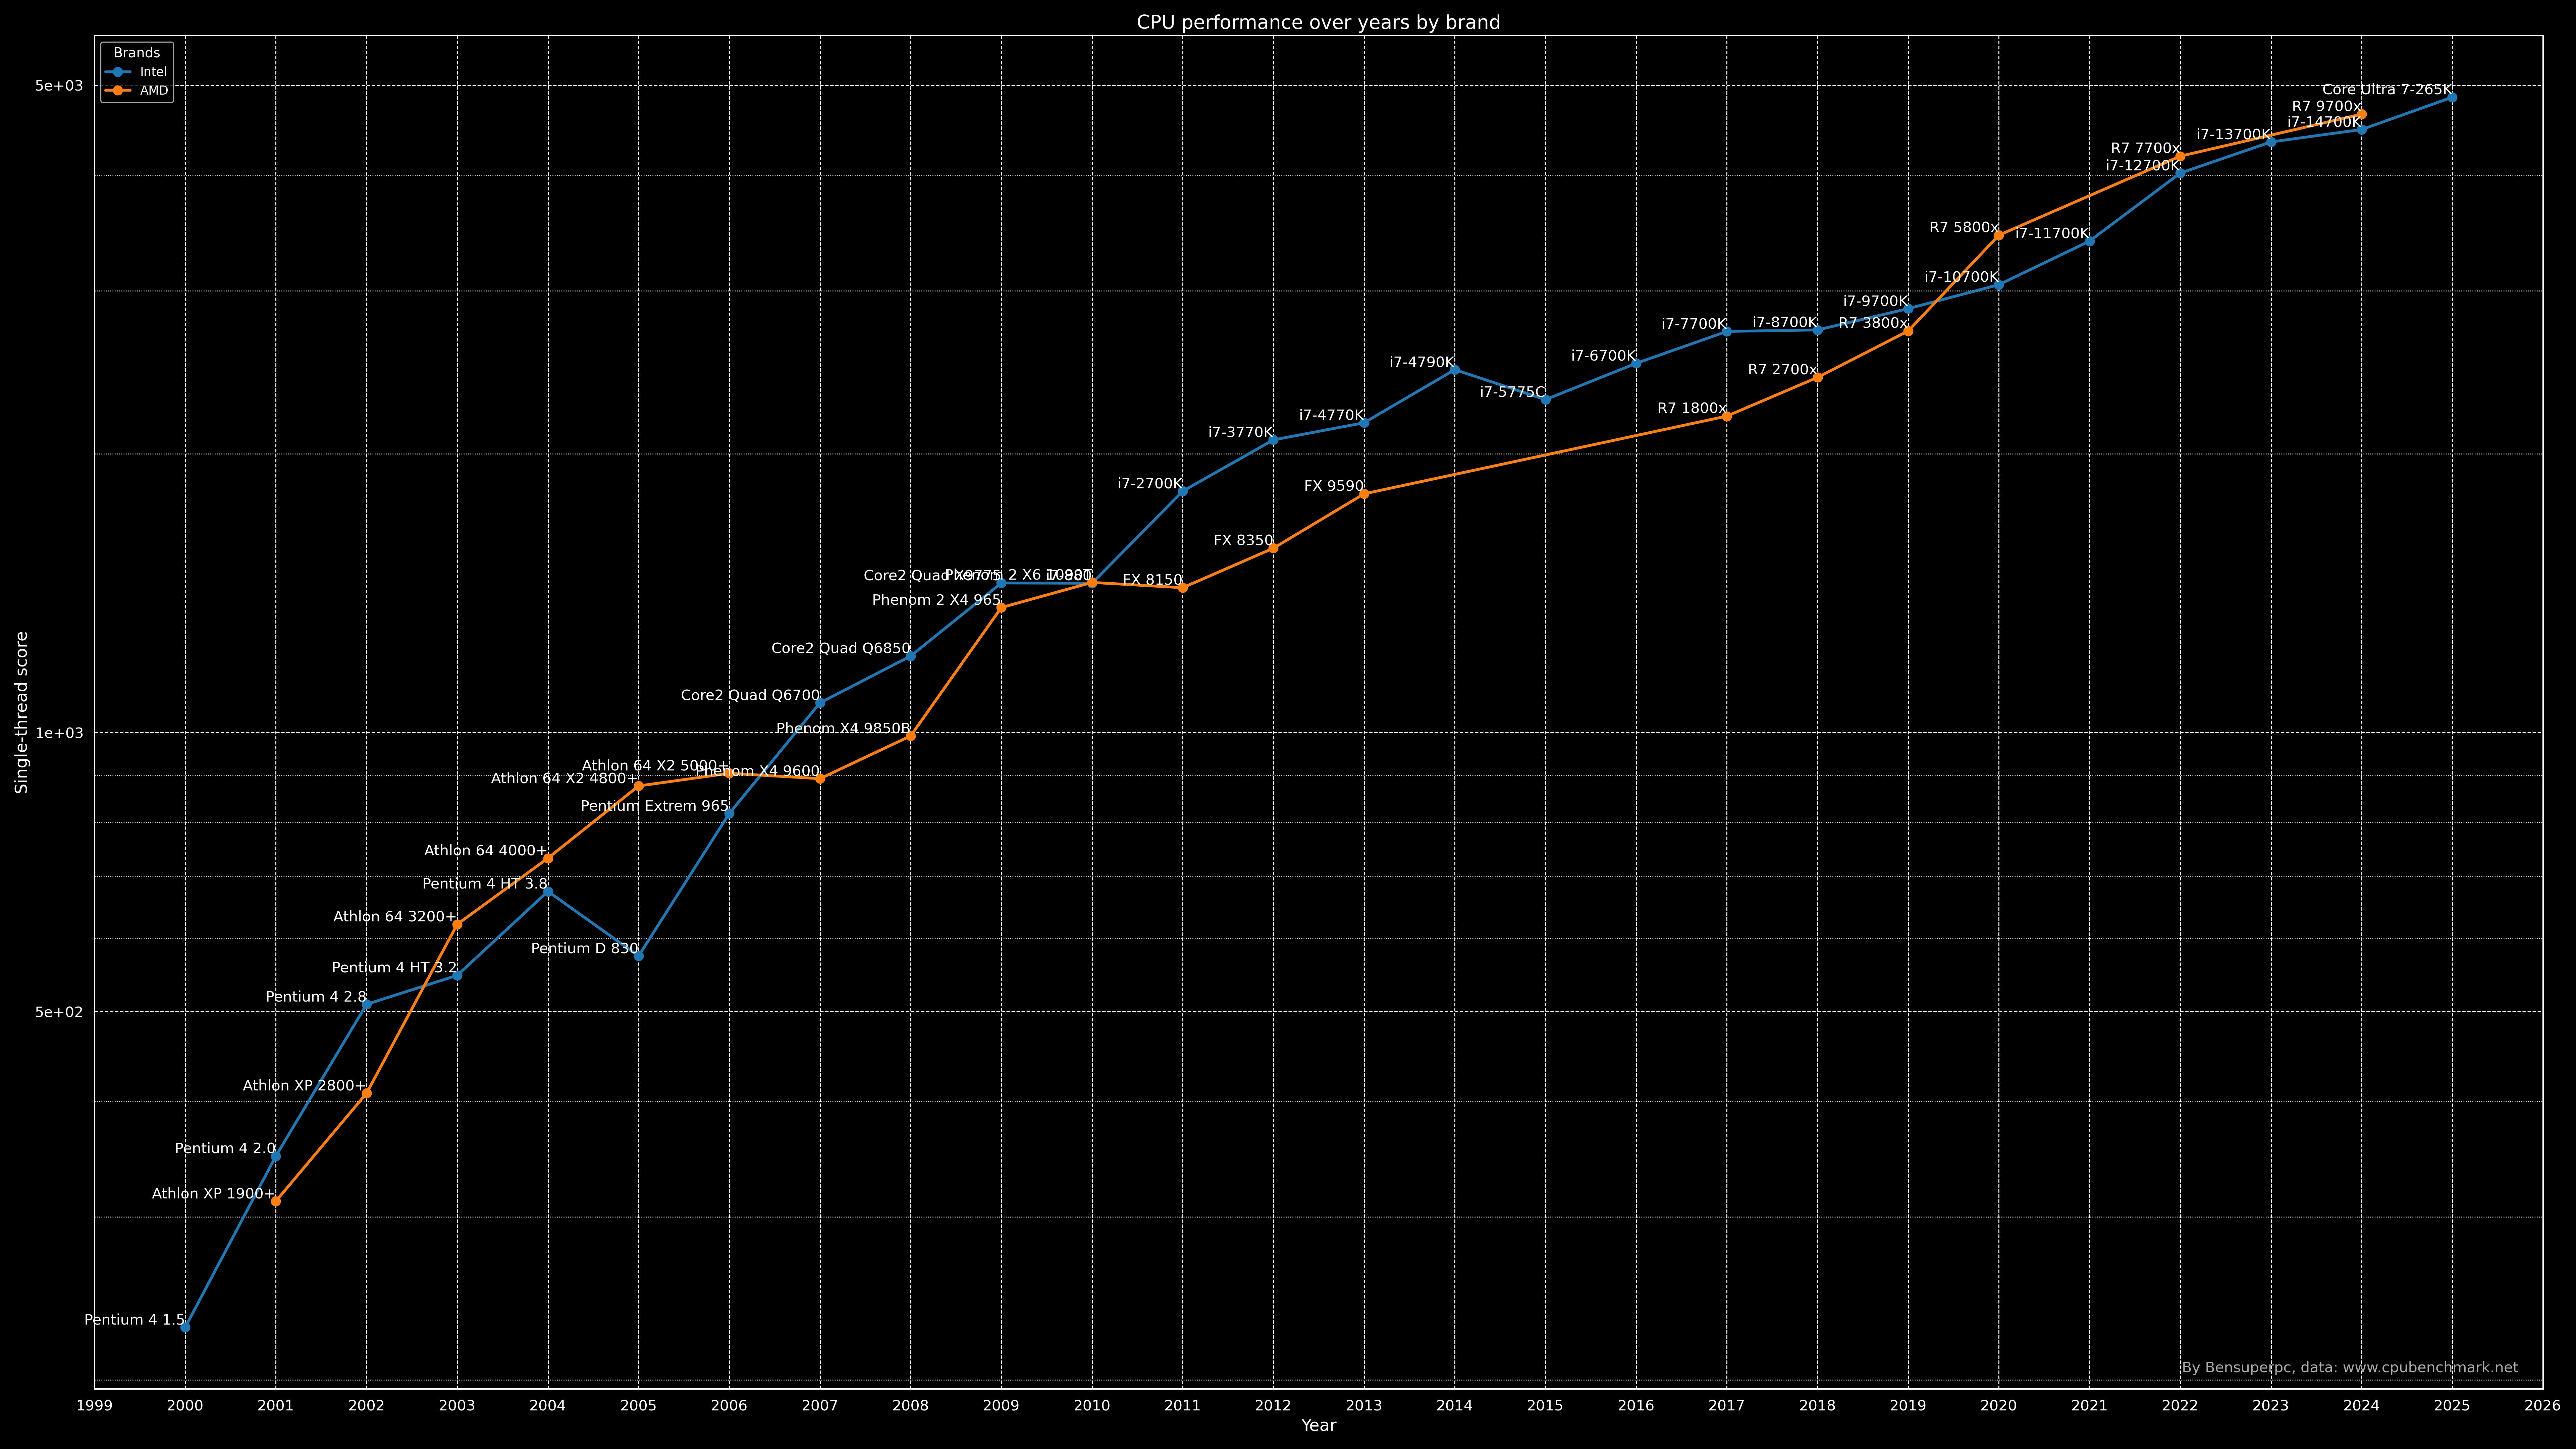Click the 'Athlon 64 4000+' data label

pos(486,851)
